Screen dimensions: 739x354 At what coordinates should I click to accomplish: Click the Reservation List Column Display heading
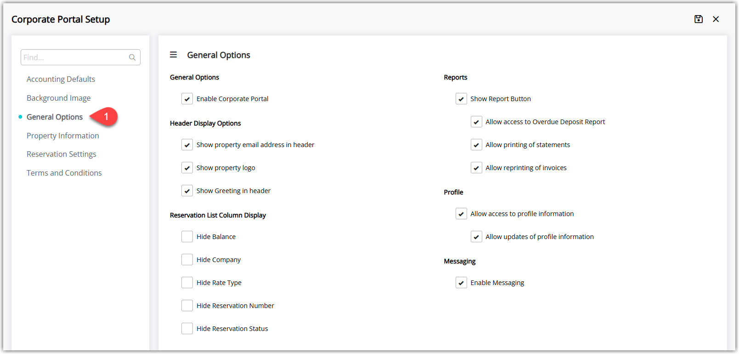click(x=218, y=215)
